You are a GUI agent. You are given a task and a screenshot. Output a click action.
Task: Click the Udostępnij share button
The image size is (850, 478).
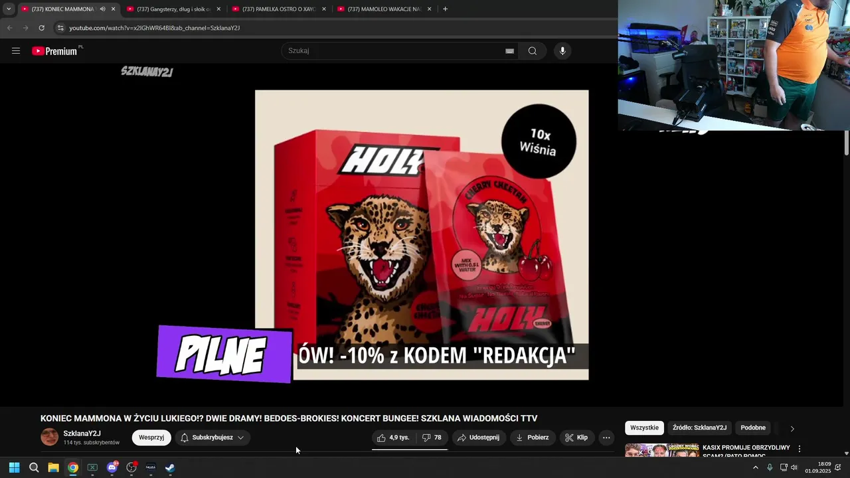[x=479, y=438]
